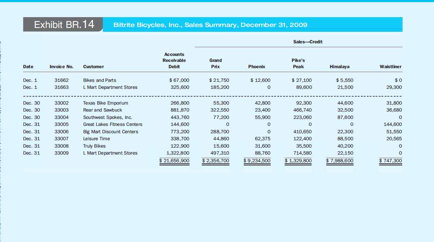This screenshot has height=242, width=434.
Task: Click 185,200 Grand Prix value
Action: pos(220,87)
